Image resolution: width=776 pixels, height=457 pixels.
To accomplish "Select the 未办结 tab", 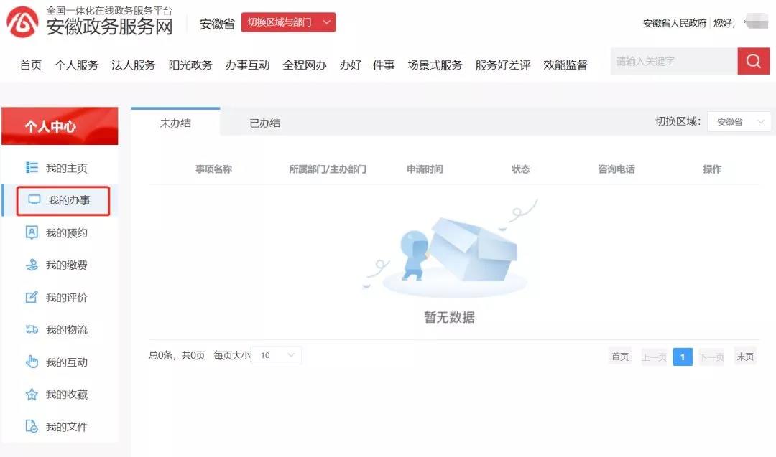I will (175, 123).
